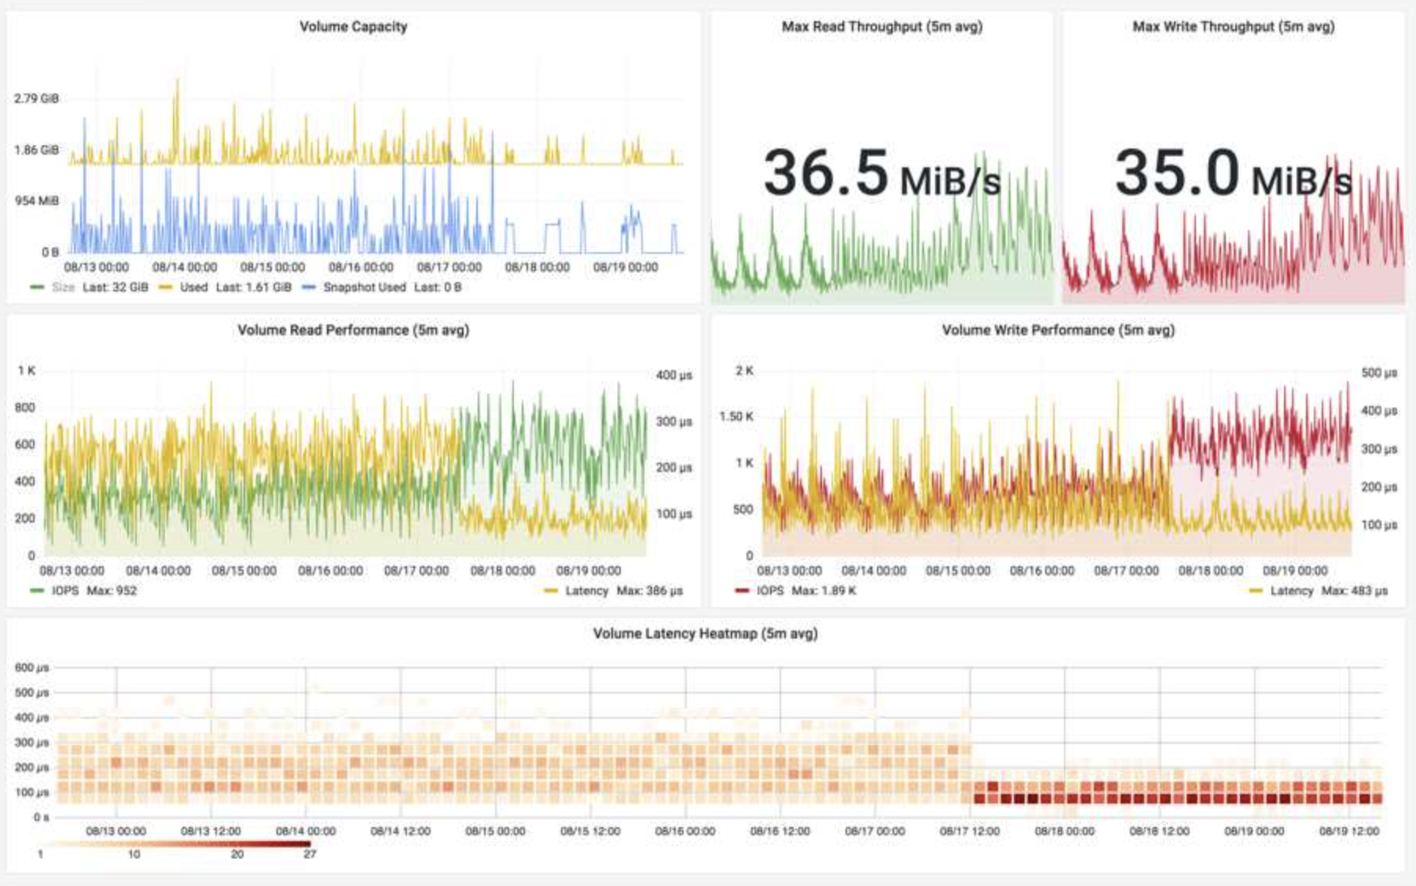Click the heatmap color scale gradient bar
This screenshot has height=886, width=1416.
coord(174,844)
